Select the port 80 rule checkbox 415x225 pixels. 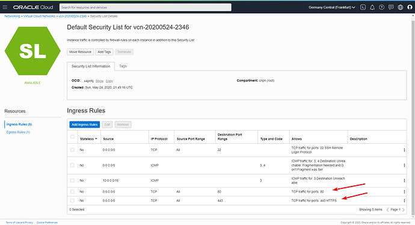[72, 191]
